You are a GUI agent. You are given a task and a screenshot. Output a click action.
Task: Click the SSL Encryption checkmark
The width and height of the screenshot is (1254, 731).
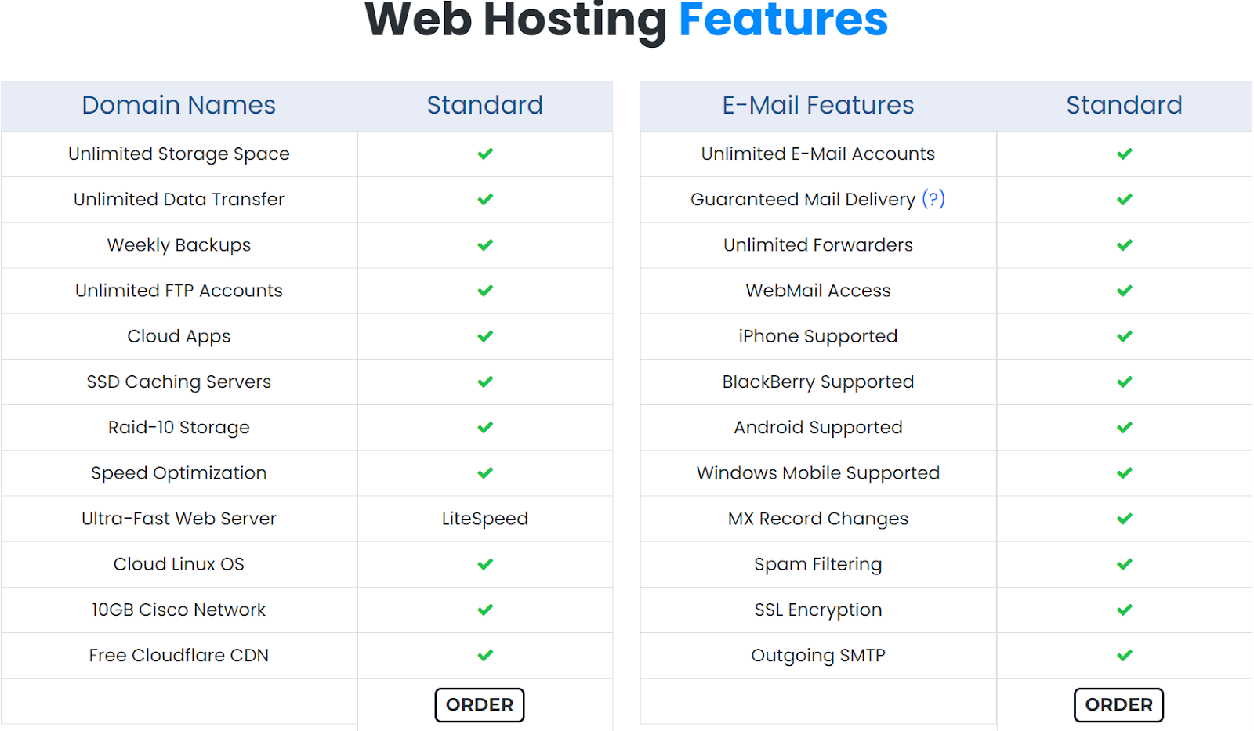point(1125,610)
